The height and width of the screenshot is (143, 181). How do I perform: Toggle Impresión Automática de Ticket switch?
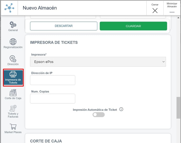[99, 115]
